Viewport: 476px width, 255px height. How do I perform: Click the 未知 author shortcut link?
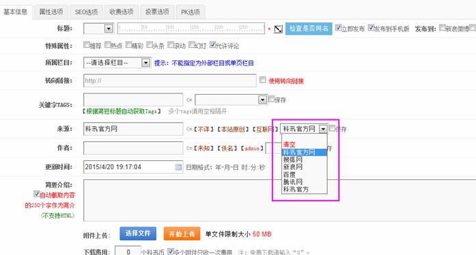point(204,148)
